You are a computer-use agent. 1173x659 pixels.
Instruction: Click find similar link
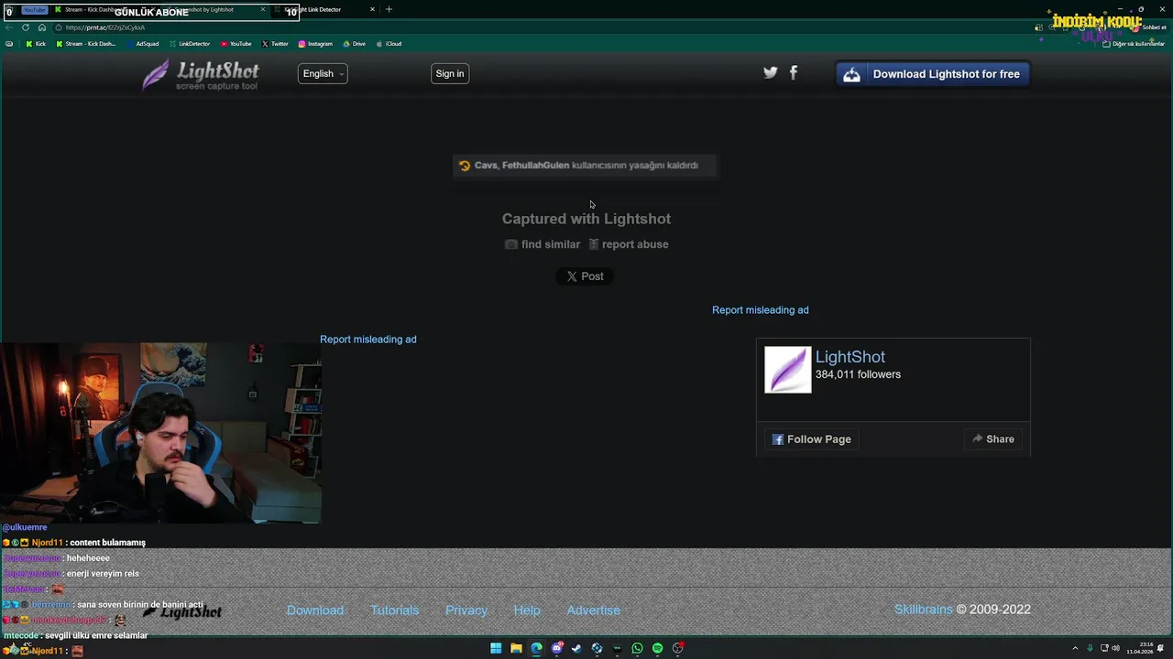click(x=543, y=244)
